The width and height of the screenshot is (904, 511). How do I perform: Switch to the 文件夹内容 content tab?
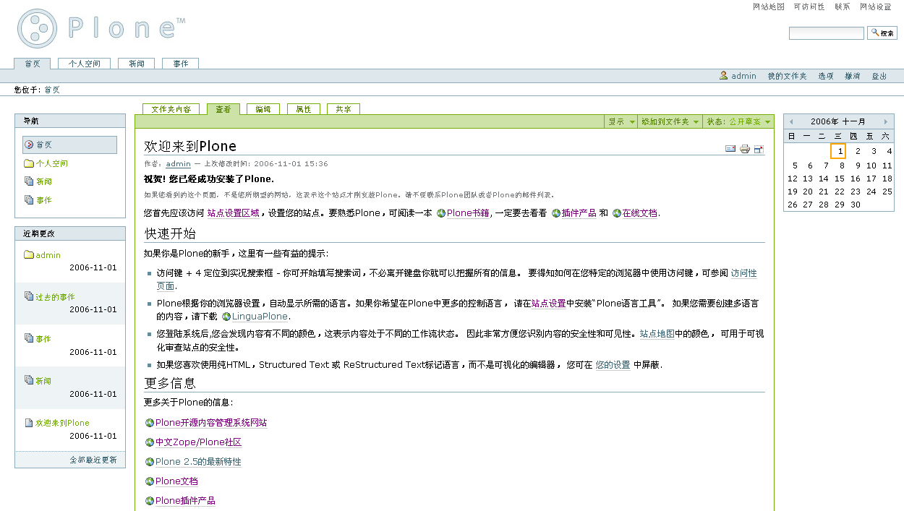point(171,109)
